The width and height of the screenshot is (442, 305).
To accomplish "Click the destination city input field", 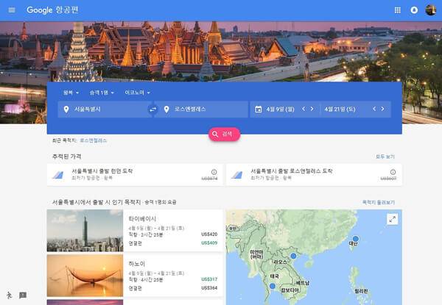I will pos(203,109).
